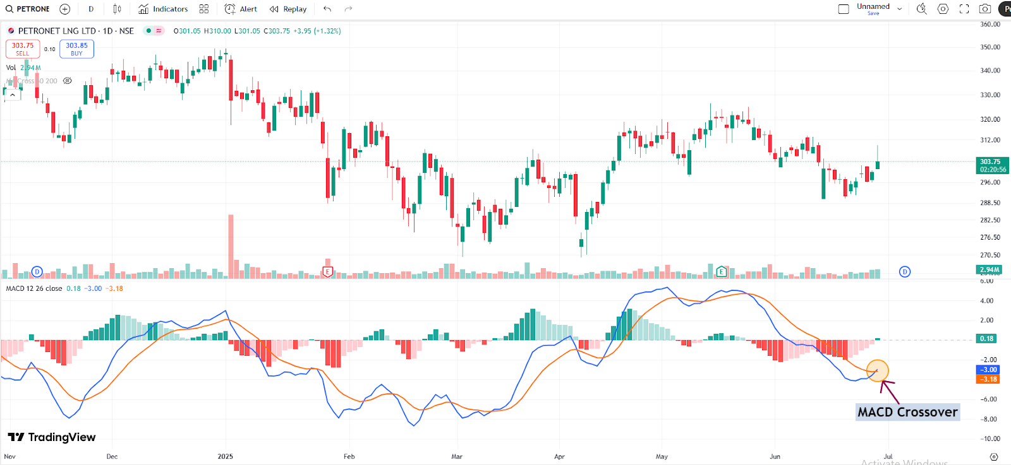The image size is (1011, 465).
Task: Click the 350.00 price axis value
Action: (990, 47)
